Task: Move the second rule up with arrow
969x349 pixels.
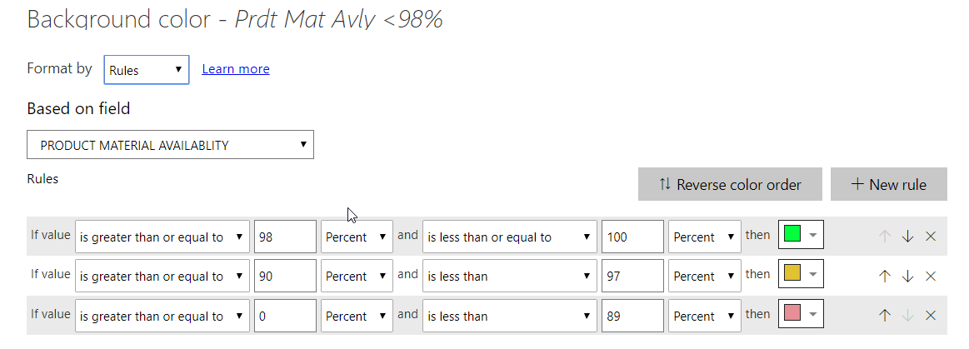Action: [884, 276]
